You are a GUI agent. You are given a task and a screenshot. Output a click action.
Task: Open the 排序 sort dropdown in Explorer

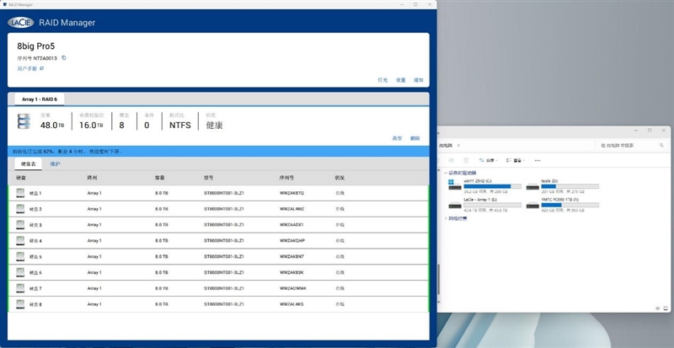point(489,160)
